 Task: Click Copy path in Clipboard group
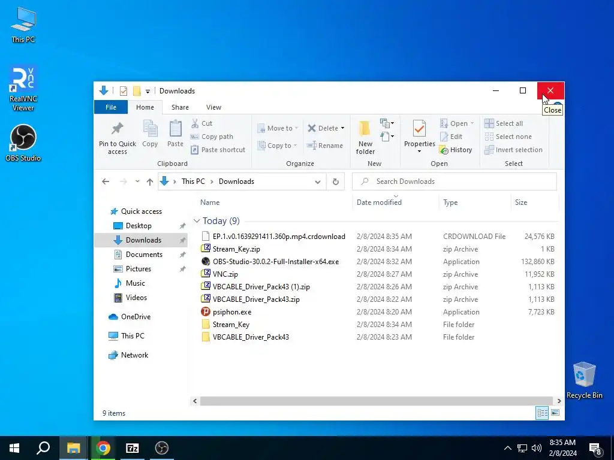(x=212, y=137)
